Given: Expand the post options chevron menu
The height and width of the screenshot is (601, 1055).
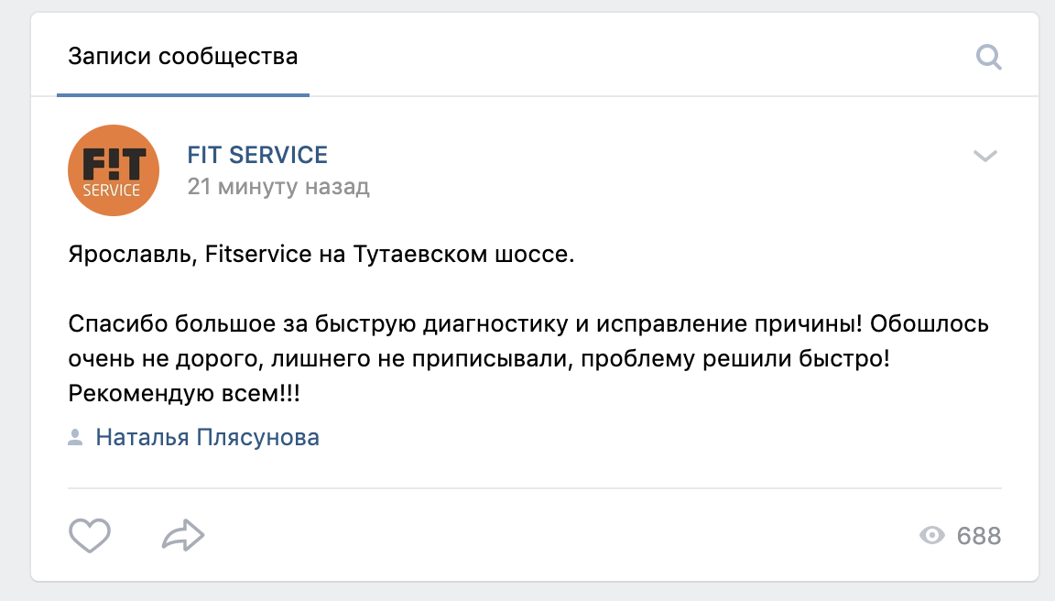Looking at the screenshot, I should click(984, 157).
